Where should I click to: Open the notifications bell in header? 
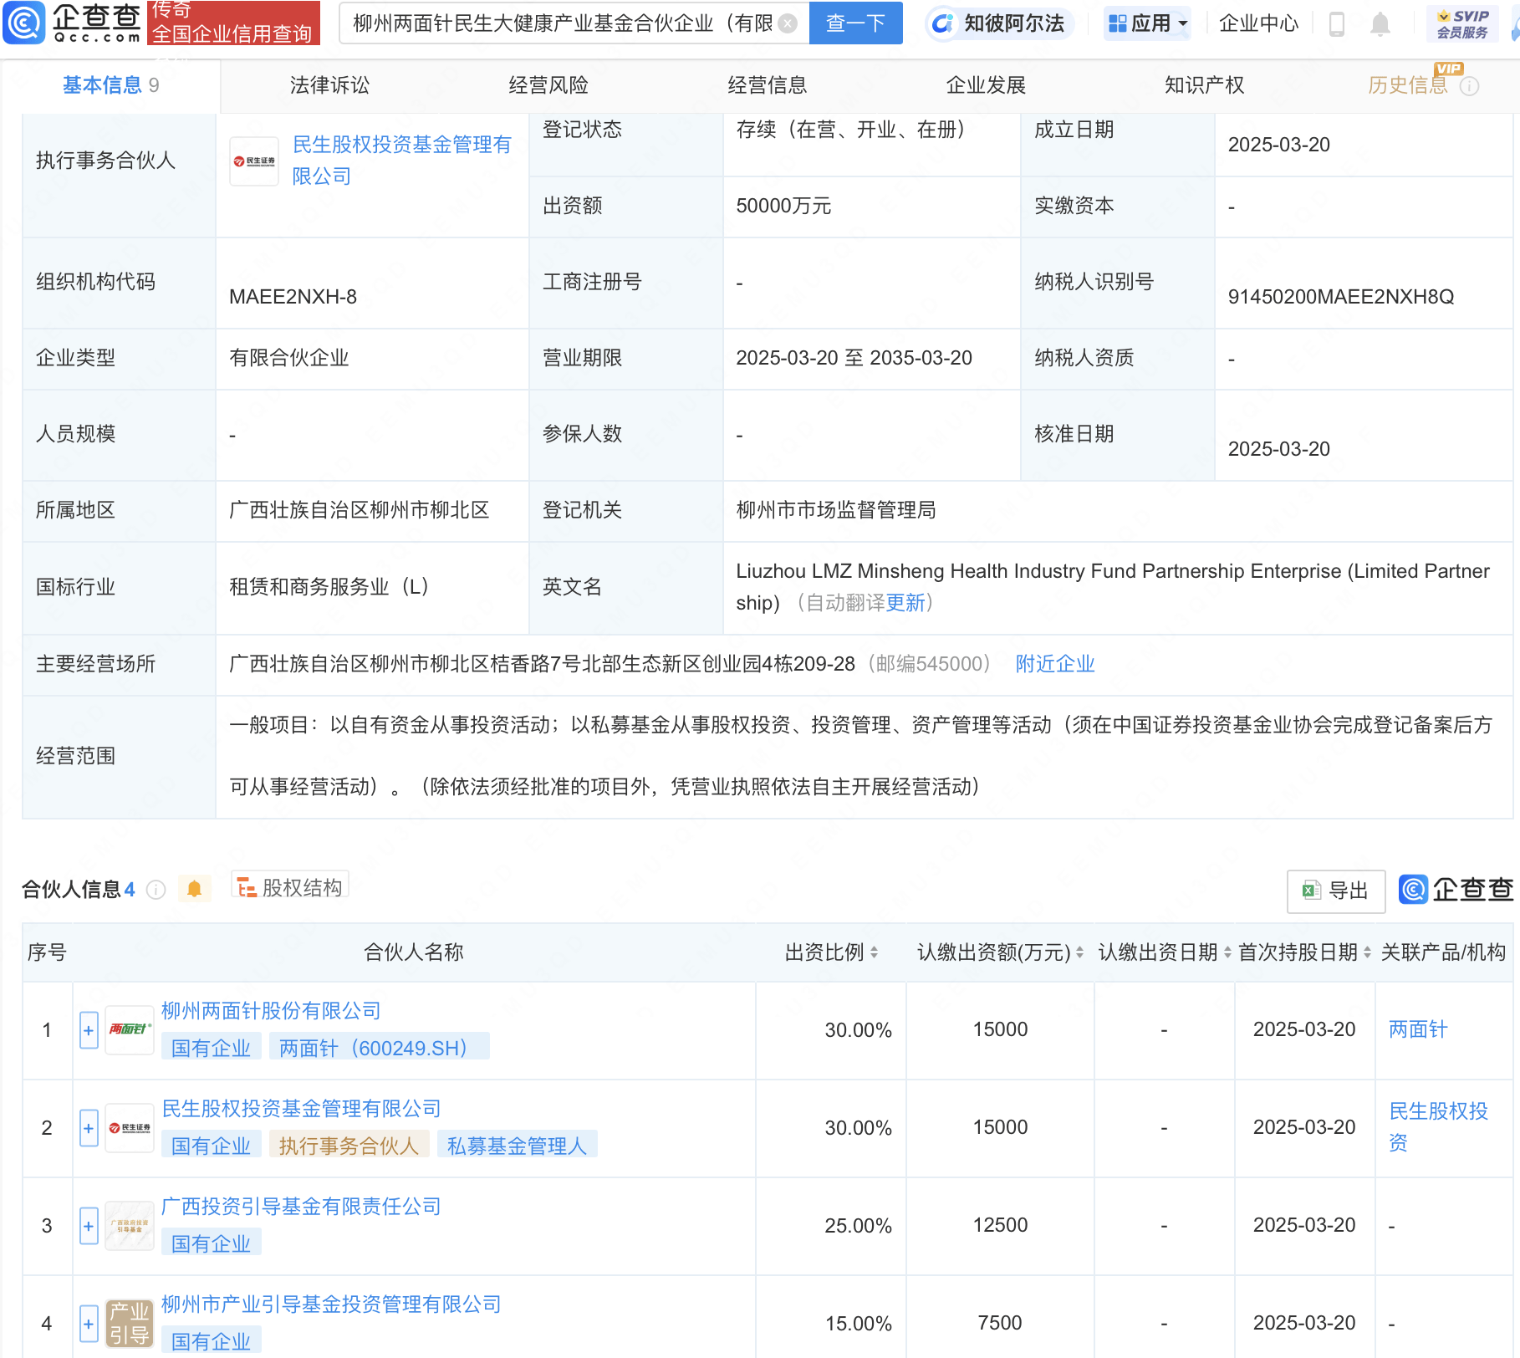coord(1380,23)
